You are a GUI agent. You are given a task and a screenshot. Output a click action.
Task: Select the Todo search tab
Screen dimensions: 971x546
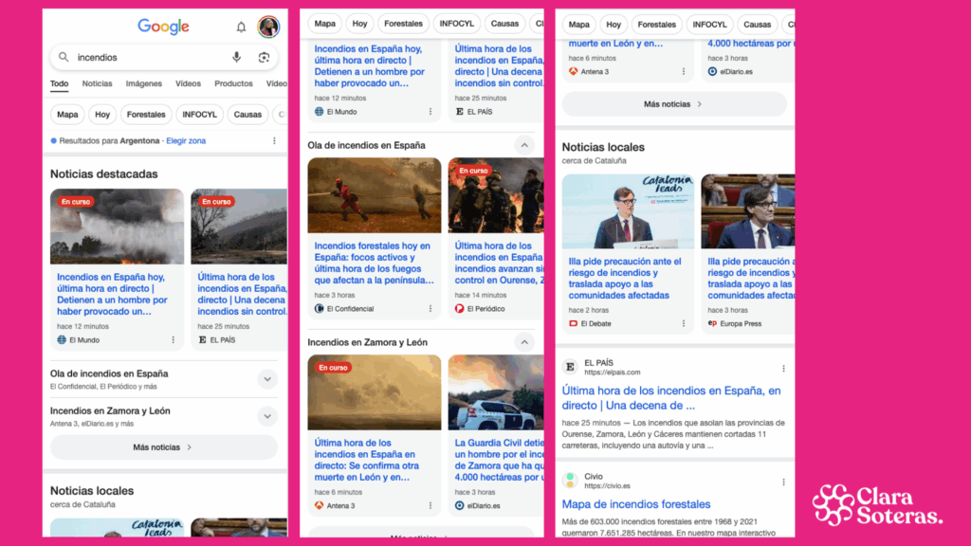click(x=60, y=83)
